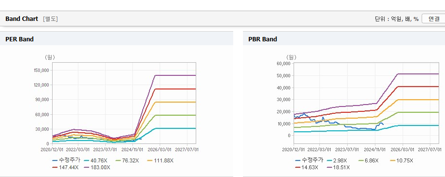Click the 50,000 axis label in PBR Band
The width and height of the screenshot is (445, 177).
284,75
